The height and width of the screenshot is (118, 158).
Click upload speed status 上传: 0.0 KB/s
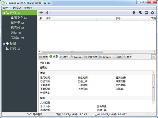(103, 114)
